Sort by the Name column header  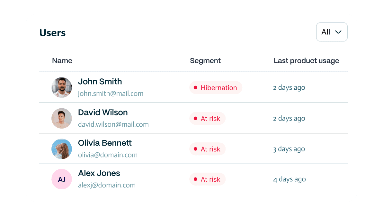point(62,61)
